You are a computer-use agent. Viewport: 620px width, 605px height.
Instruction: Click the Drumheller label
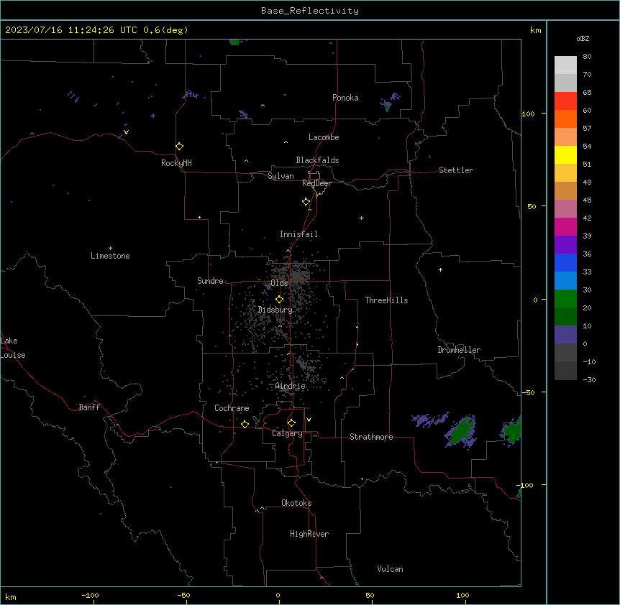[x=459, y=350]
